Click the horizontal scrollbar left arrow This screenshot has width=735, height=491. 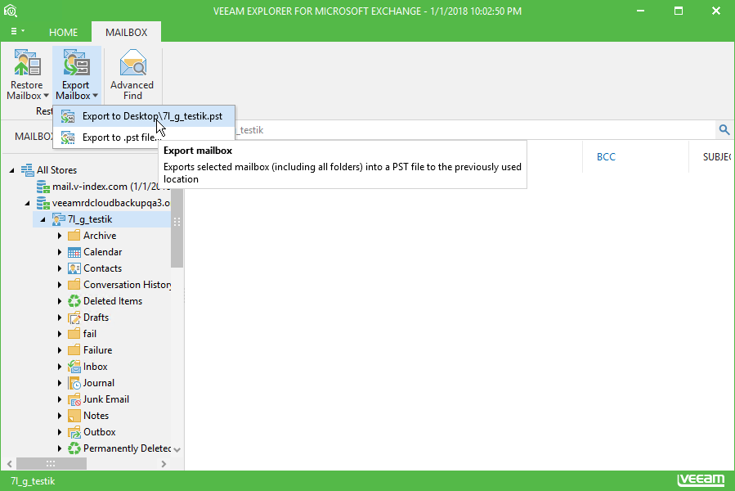point(9,464)
